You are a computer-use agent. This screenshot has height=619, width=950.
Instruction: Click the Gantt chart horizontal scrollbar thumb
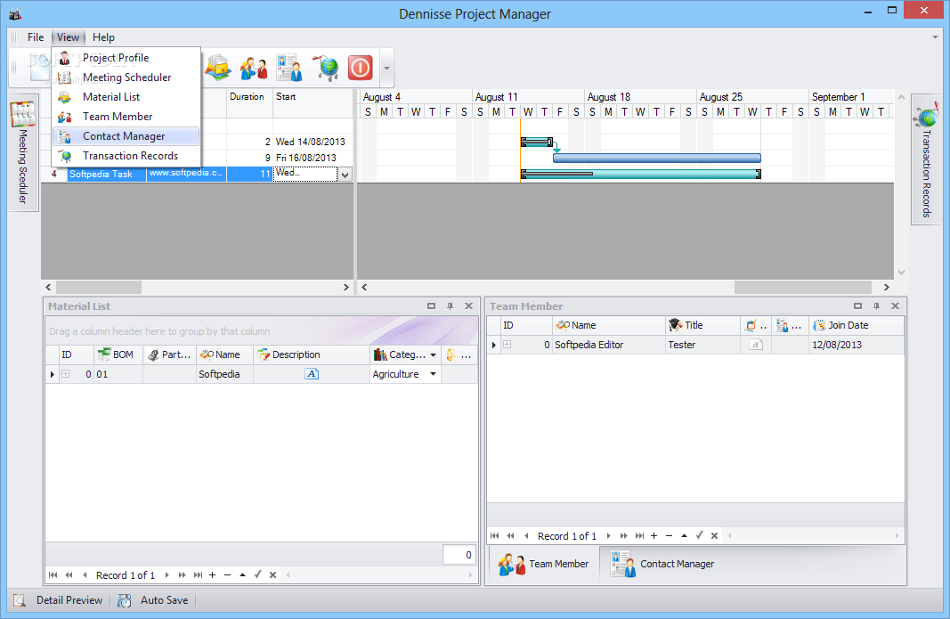point(803,288)
